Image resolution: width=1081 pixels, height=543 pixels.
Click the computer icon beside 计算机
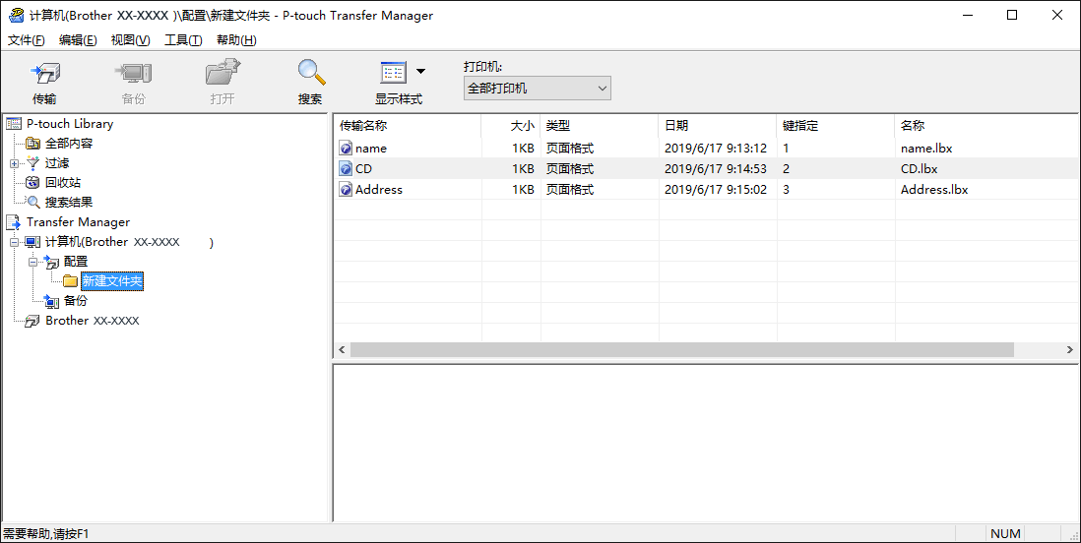33,242
